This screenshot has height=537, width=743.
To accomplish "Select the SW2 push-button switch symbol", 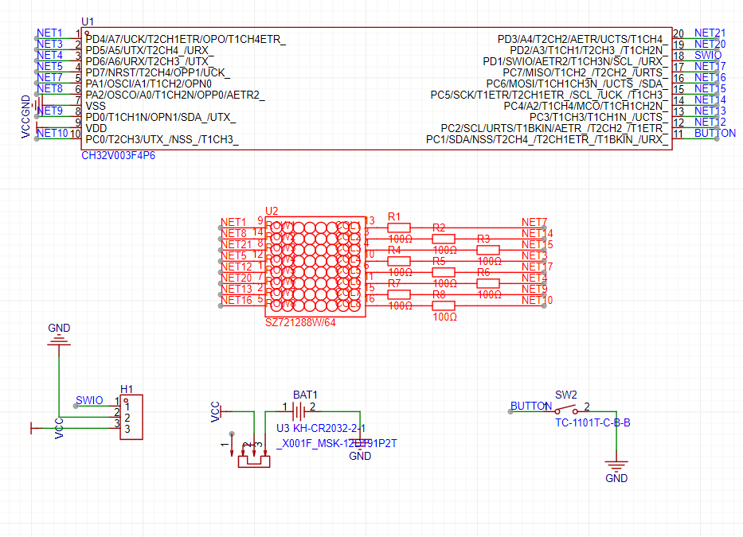I will (567, 410).
